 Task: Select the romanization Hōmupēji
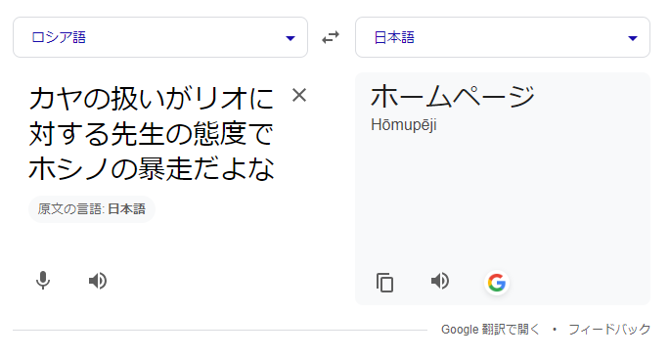point(403,125)
